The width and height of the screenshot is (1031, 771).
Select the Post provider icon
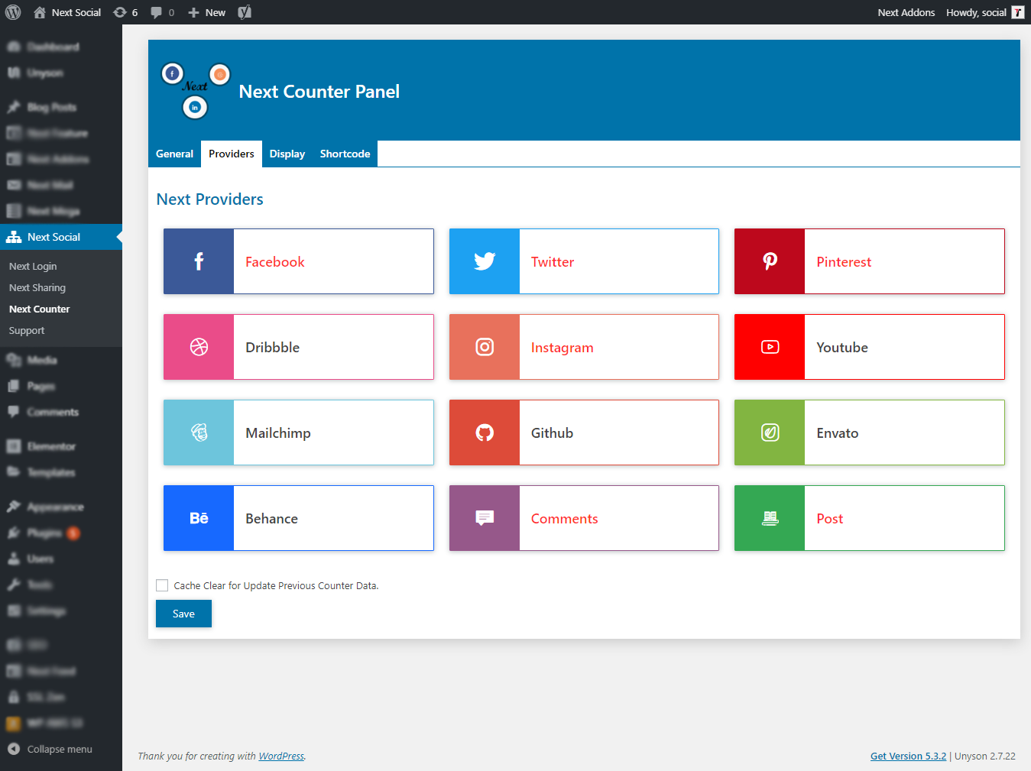point(770,518)
